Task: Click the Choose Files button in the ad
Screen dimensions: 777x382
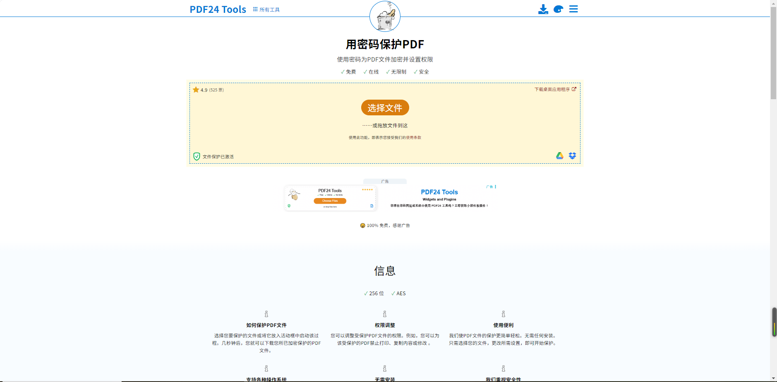Action: click(330, 201)
